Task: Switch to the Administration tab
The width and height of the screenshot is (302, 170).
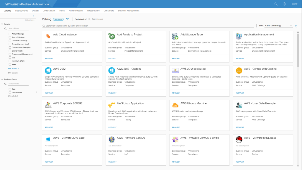Action: click(x=76, y=11)
